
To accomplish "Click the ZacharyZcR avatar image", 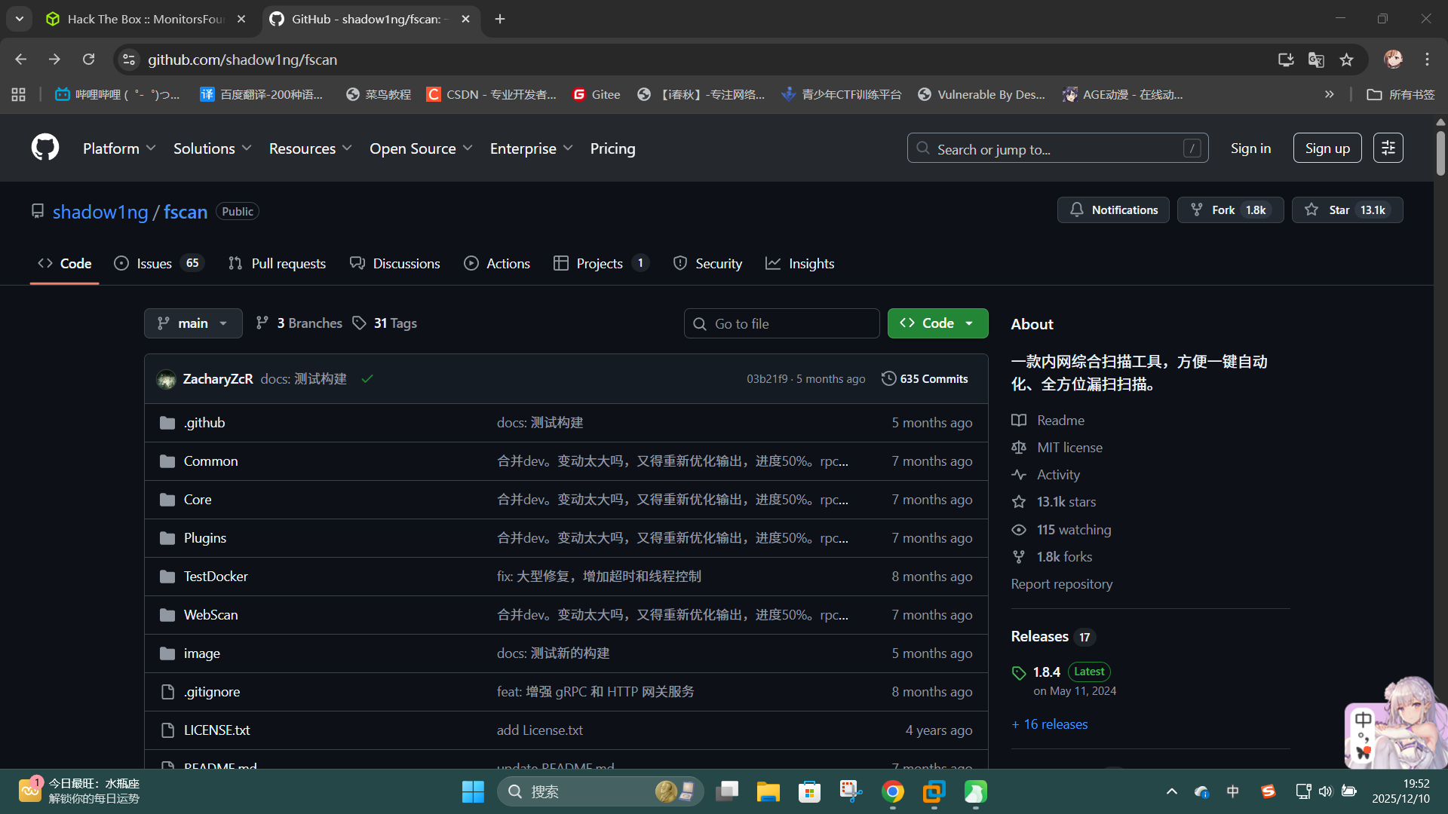I will 166,379.
